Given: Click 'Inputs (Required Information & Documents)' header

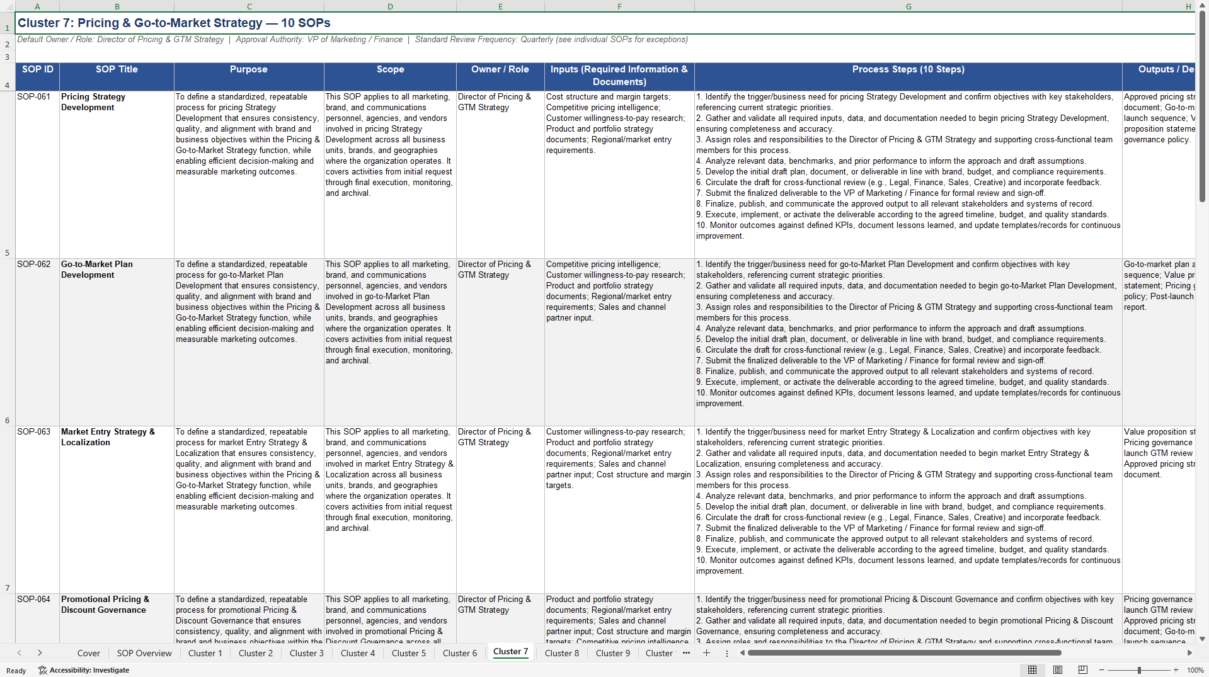Looking at the screenshot, I should (x=619, y=76).
